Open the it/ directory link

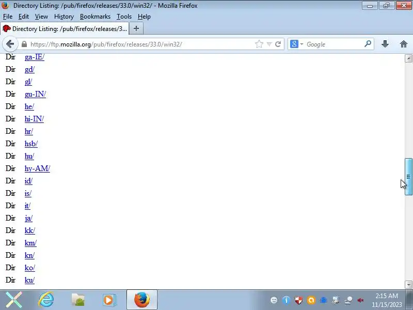click(27, 206)
